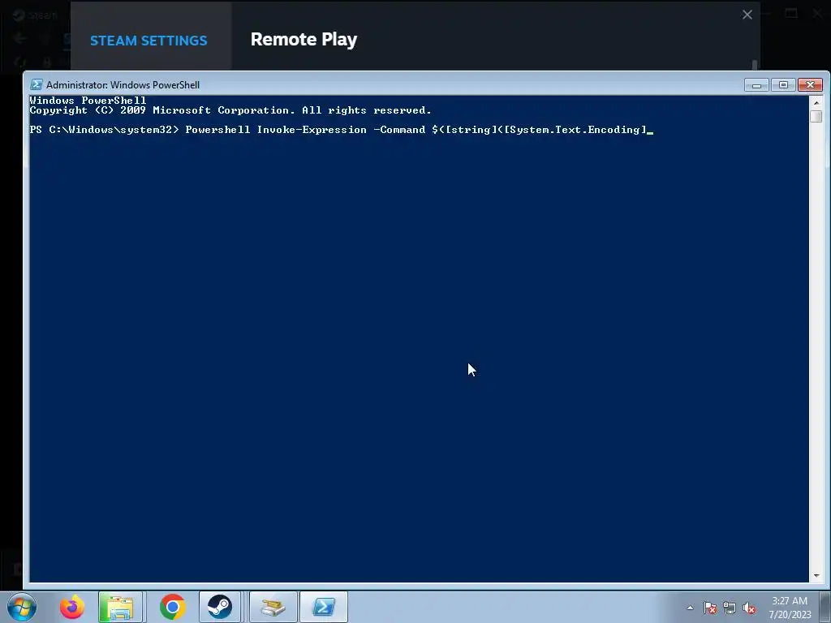Image resolution: width=831 pixels, height=623 pixels.
Task: Close the Administrator PowerShell window
Action: (x=811, y=84)
